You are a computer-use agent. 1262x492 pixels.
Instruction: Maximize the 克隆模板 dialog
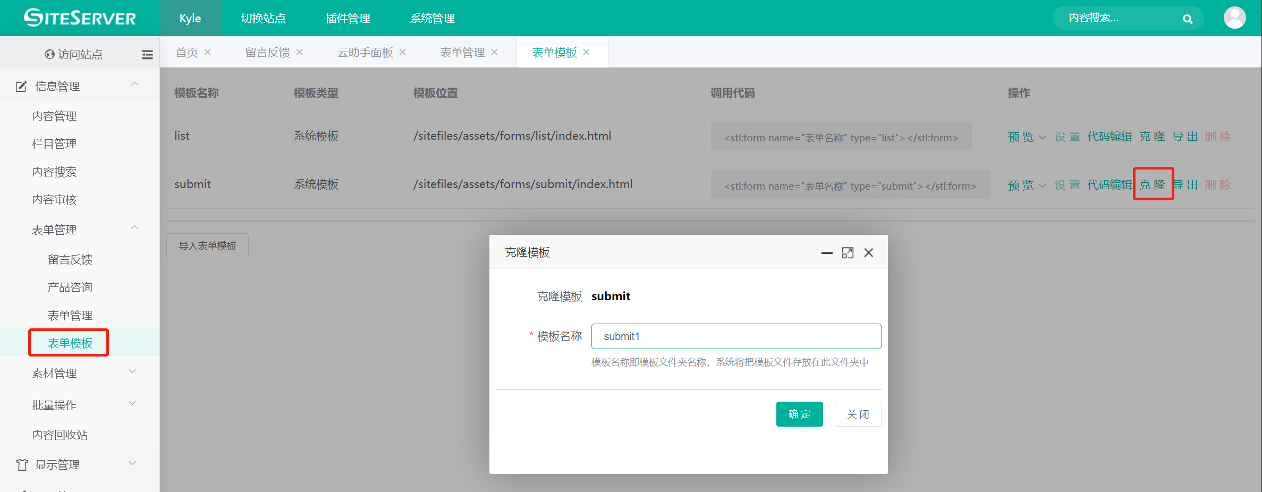pos(848,253)
